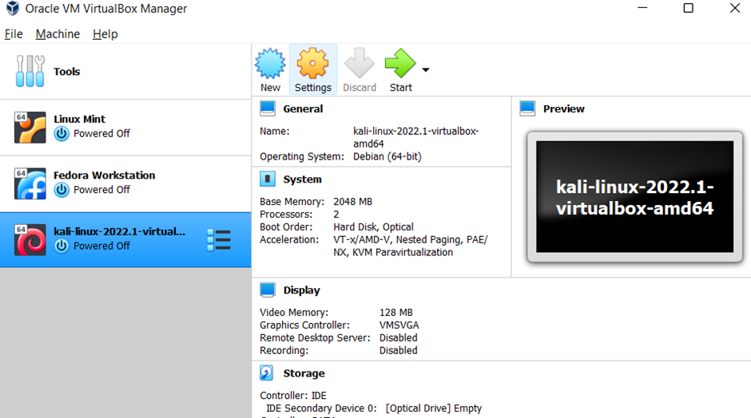The height and width of the screenshot is (418, 751).
Task: Click the Discard toolbar icon
Action: (x=360, y=63)
